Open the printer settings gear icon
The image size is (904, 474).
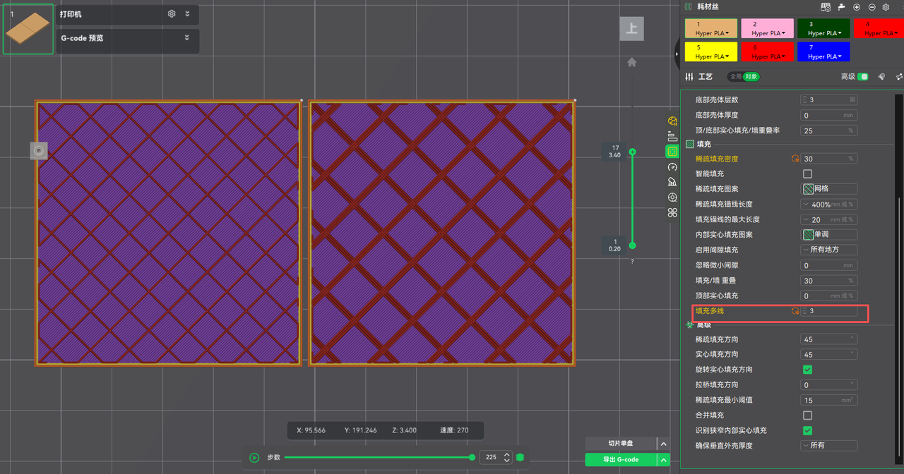(172, 14)
